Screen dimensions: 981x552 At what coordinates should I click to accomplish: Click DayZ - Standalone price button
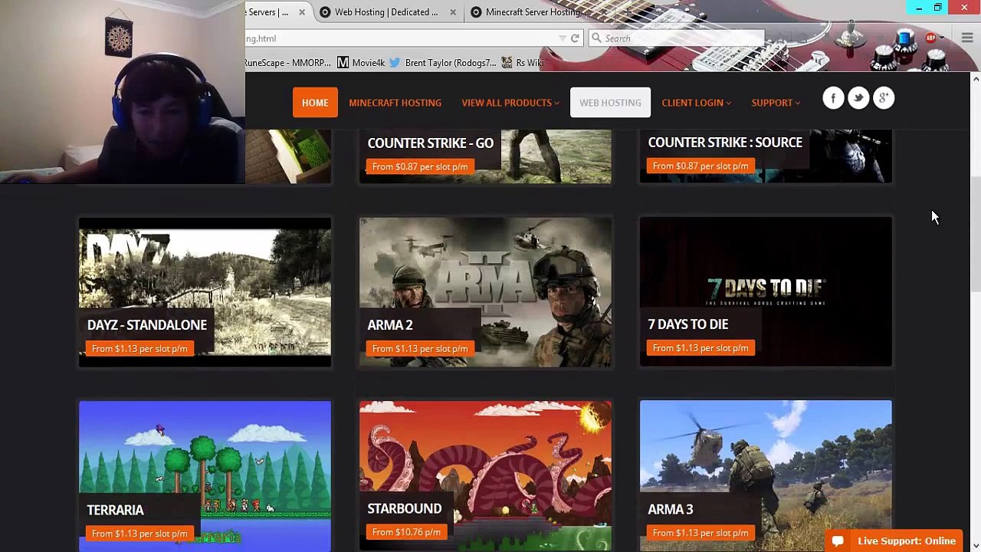(x=139, y=349)
